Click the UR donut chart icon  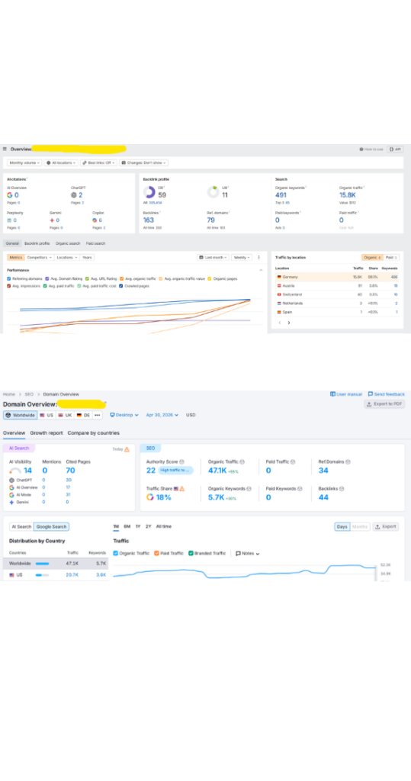tap(213, 192)
